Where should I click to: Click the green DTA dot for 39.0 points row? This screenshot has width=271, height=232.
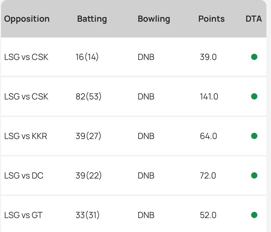[x=254, y=57]
